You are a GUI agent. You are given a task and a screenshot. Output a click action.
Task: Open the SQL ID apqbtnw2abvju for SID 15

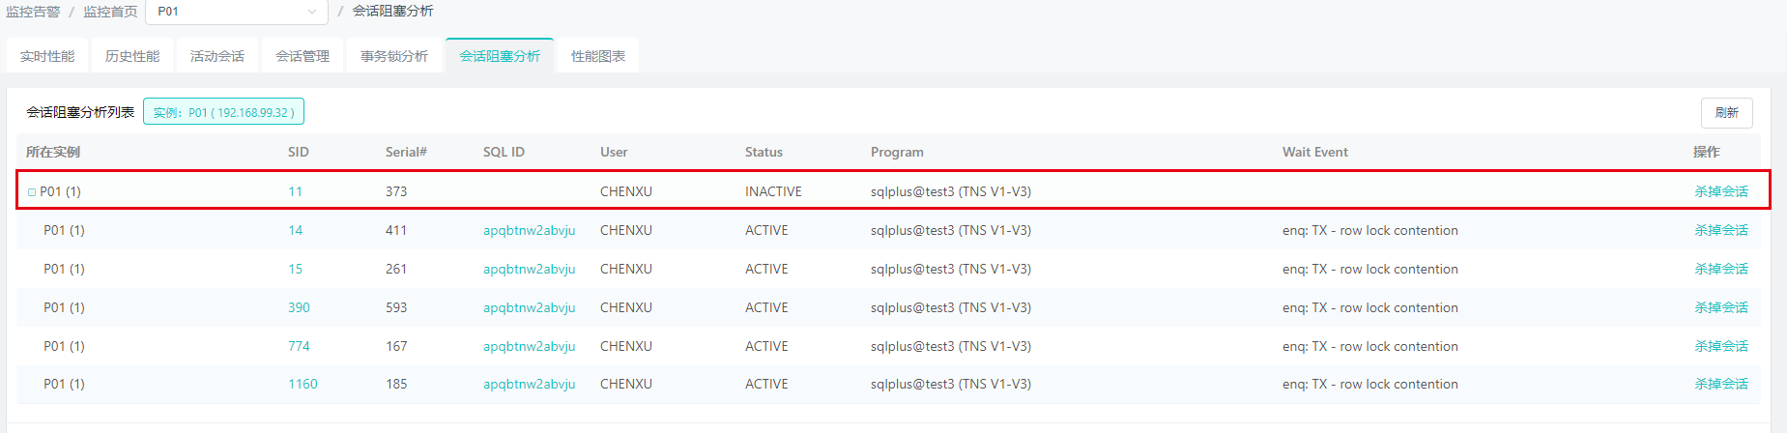tap(529, 269)
